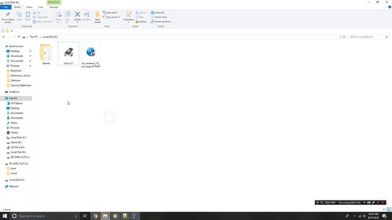The height and width of the screenshot is (220, 392).
Task: Select the rufus-3.1 file
Action: 68,54
